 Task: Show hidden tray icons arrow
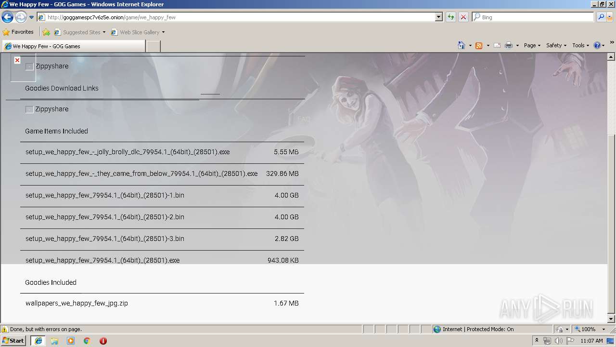537,340
